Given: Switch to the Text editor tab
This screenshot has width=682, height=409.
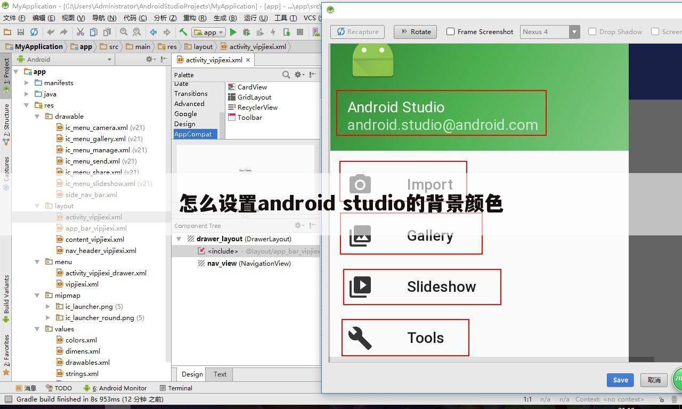Looking at the screenshot, I should point(220,374).
